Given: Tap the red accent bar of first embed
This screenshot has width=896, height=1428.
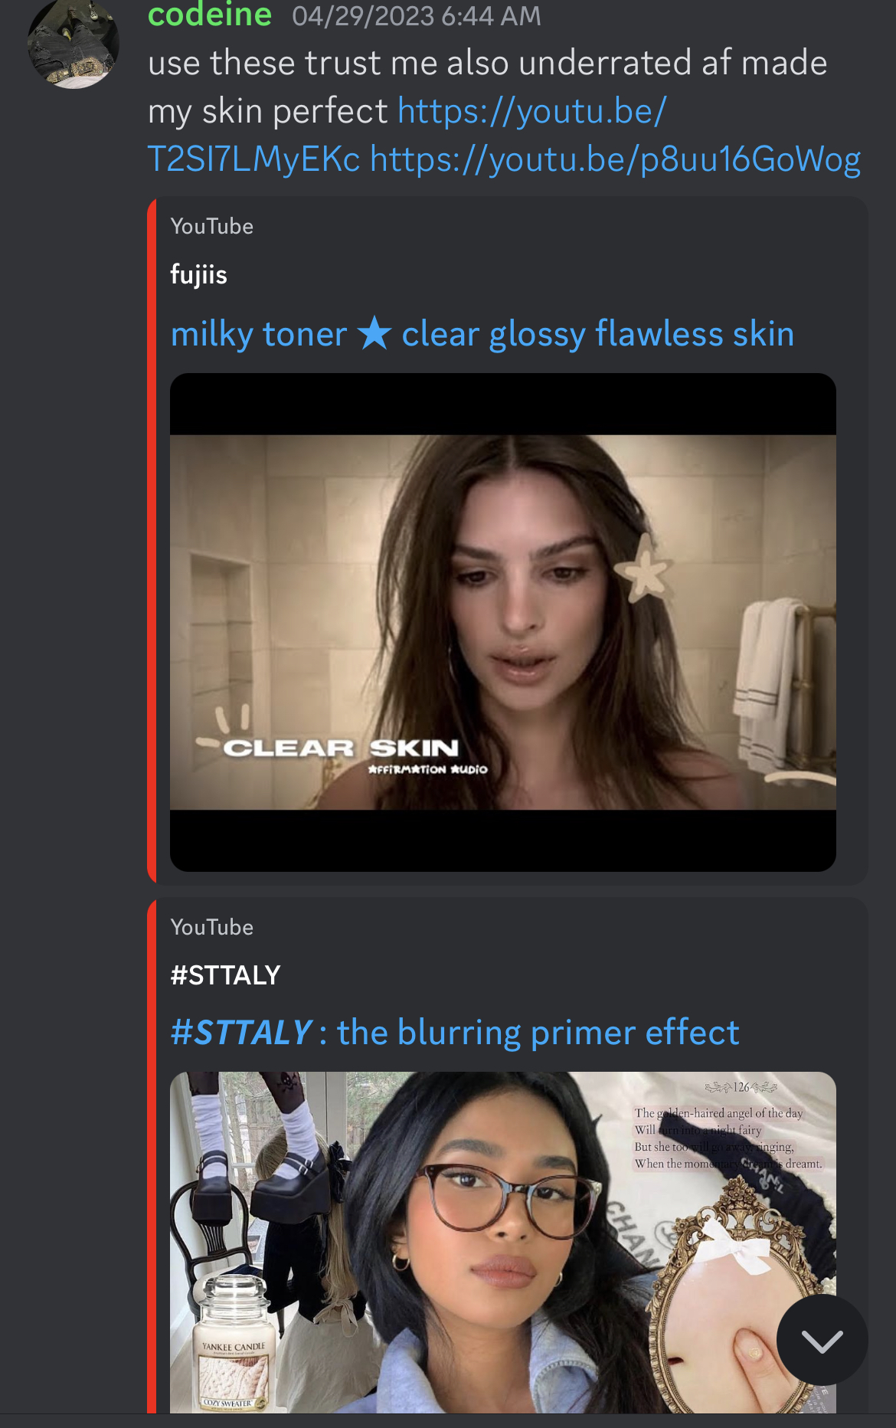Looking at the screenshot, I should click(152, 541).
